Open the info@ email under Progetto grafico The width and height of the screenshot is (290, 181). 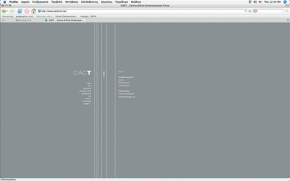click(x=124, y=83)
